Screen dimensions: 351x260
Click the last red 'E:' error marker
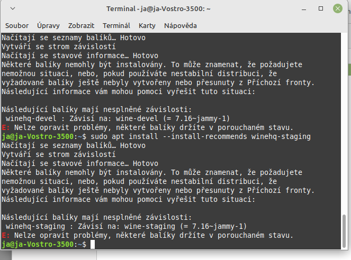pyautogui.click(x=5, y=235)
